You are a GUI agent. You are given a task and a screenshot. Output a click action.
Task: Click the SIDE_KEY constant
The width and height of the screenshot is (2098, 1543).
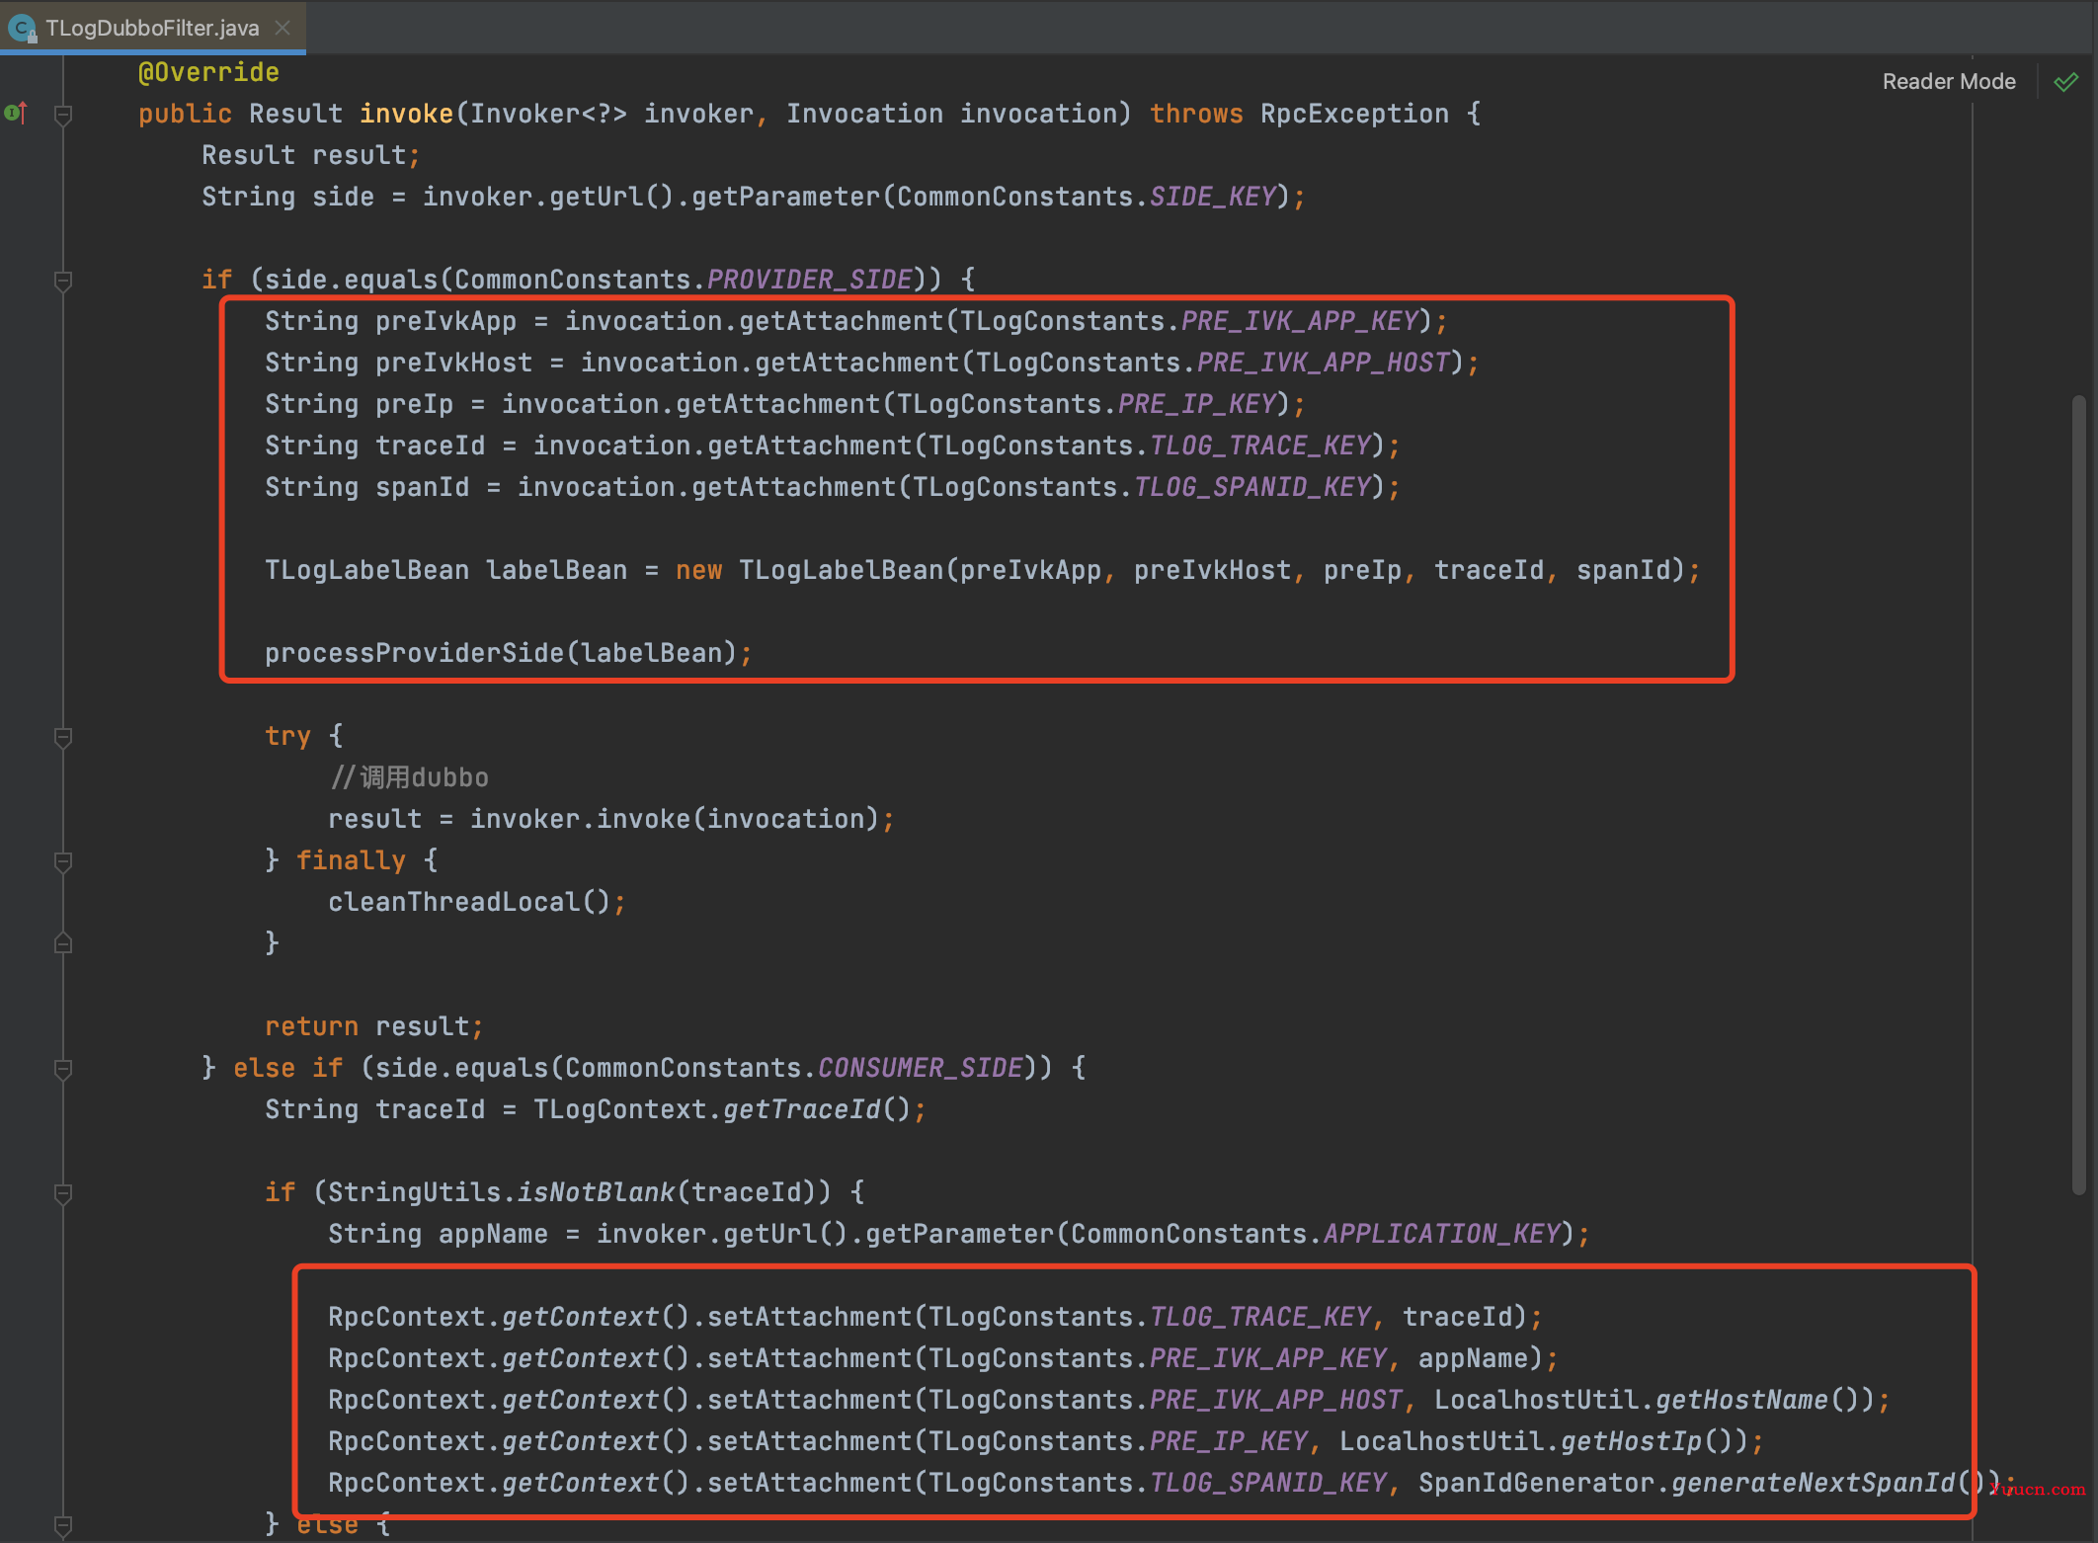(1212, 197)
